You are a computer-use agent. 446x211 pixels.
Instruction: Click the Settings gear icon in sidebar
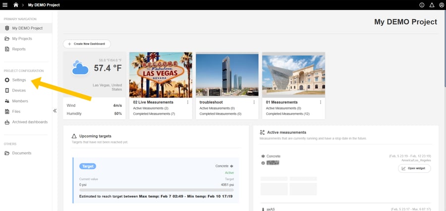7,80
